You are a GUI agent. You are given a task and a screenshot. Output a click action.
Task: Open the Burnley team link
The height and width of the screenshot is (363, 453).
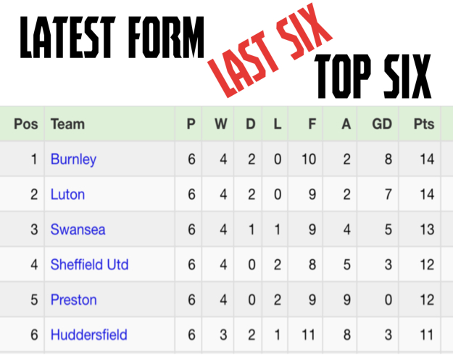click(73, 159)
